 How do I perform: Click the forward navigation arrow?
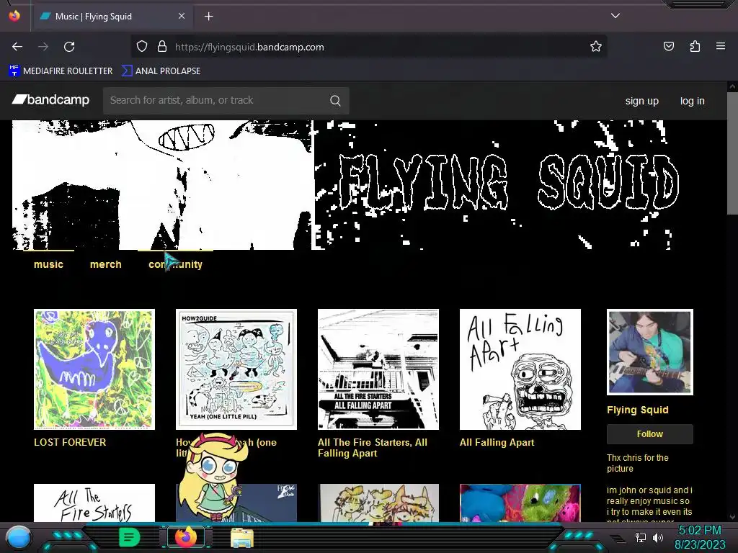[43, 47]
